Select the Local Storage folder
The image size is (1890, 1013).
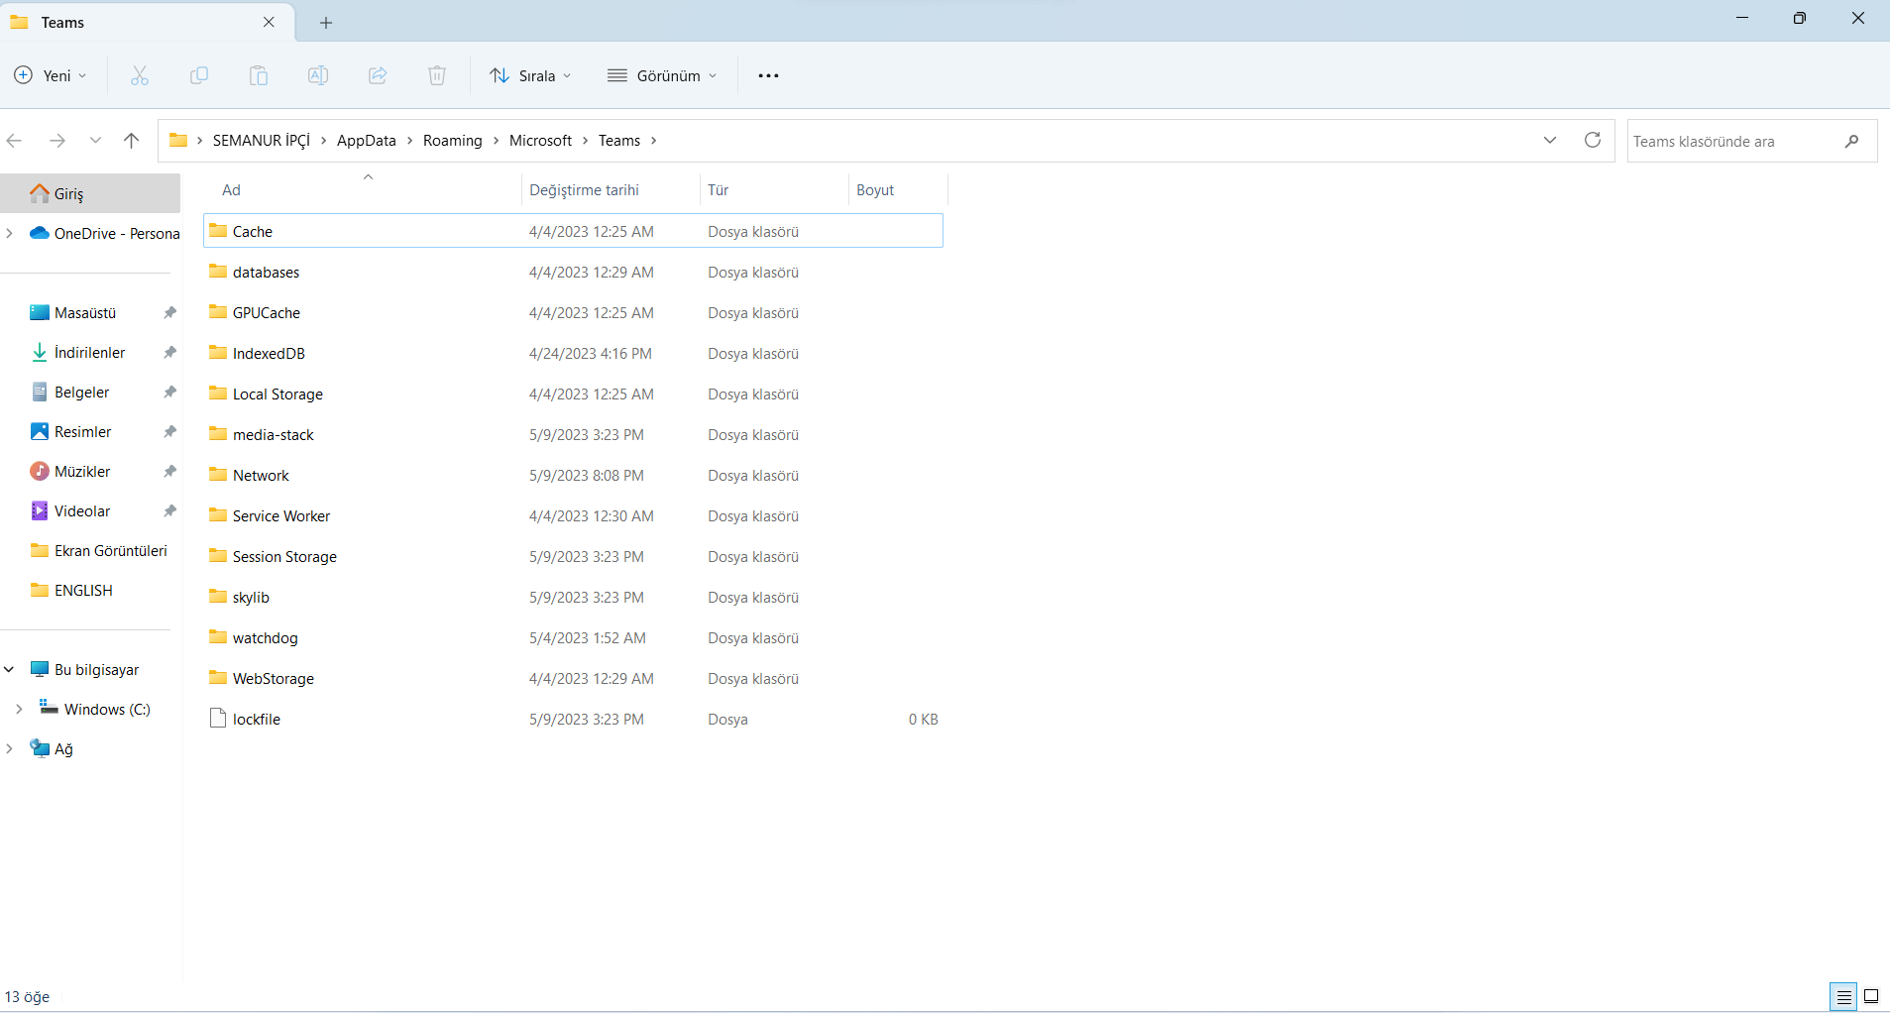[x=573, y=394]
